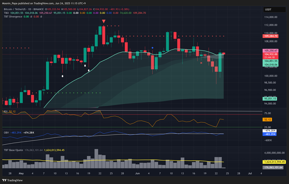Viewport: 289px width, 184px height.
Task: Click the Bitcoin / TetherUS symbol title
Action: coord(16,8)
